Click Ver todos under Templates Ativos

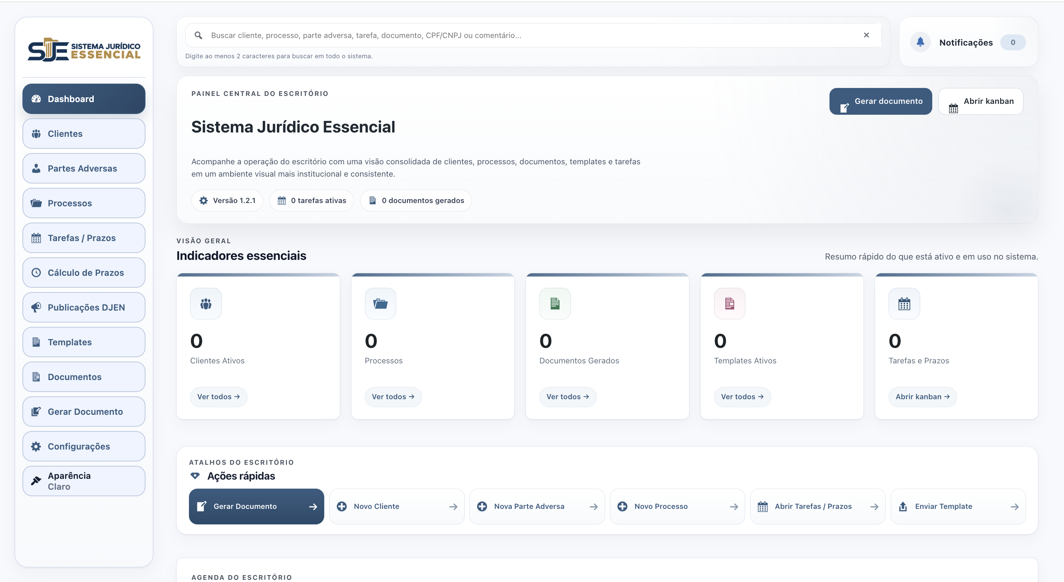(742, 397)
